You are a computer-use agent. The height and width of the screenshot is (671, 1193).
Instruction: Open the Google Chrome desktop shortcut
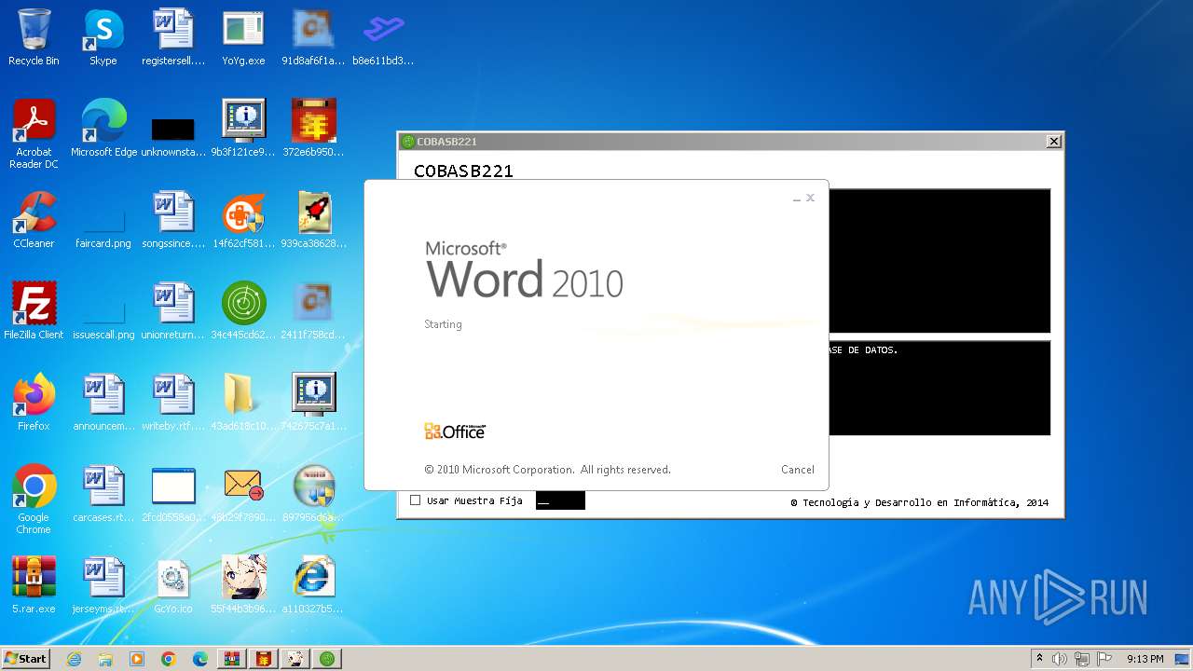[x=34, y=500]
